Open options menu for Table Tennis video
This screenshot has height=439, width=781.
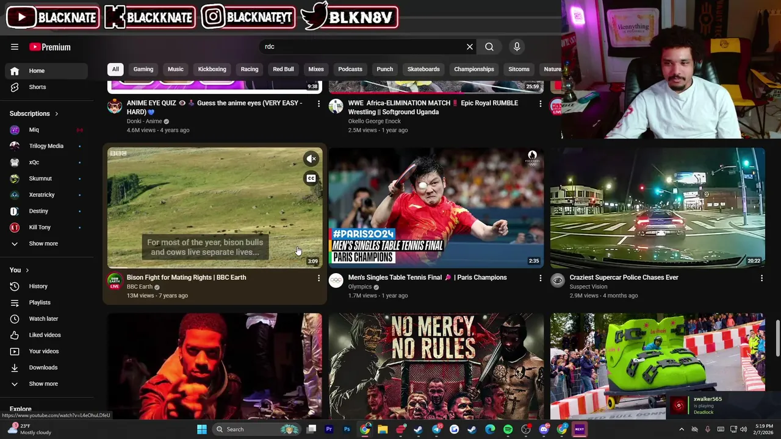pos(540,278)
